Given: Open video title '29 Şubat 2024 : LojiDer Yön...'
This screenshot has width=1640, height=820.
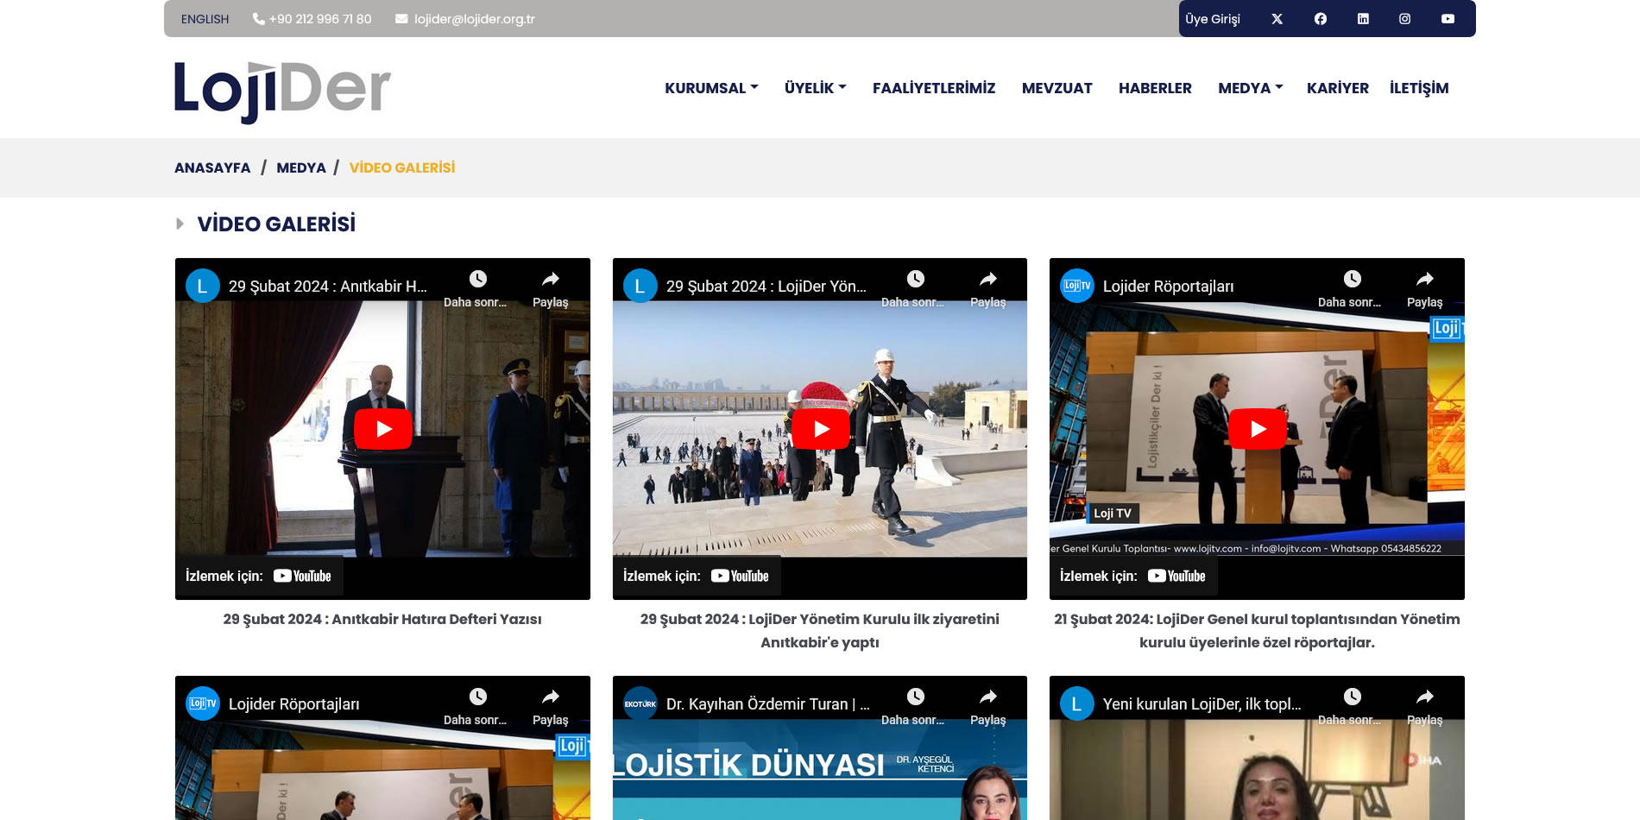Looking at the screenshot, I should (766, 286).
